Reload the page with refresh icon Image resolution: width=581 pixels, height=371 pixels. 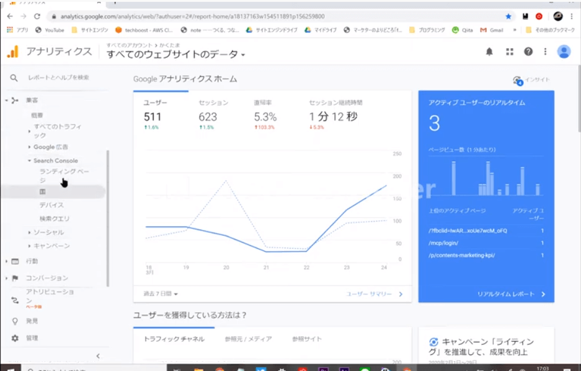[x=37, y=16]
